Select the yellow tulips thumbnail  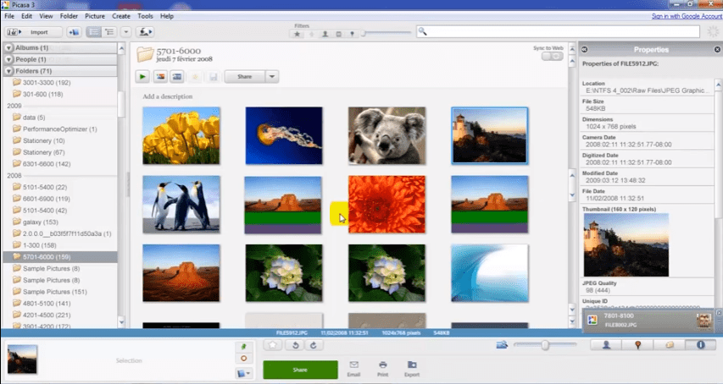(x=181, y=135)
